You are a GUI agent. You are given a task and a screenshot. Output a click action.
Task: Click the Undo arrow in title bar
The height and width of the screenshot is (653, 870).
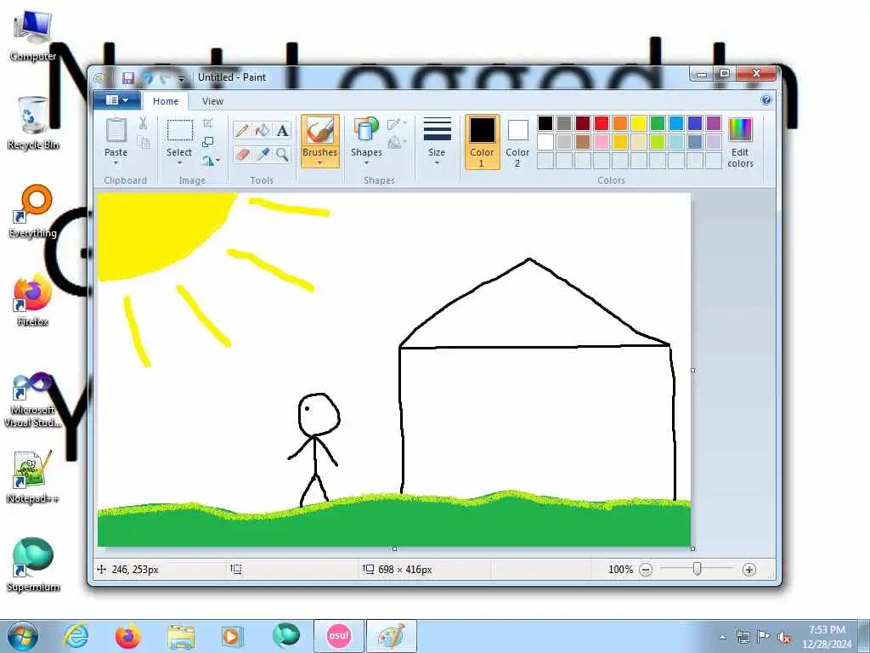pyautogui.click(x=148, y=77)
